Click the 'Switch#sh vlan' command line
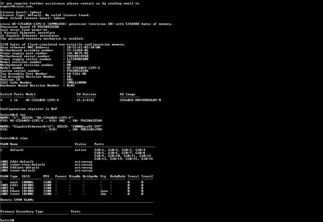The image size is (323, 222). coord(14,138)
